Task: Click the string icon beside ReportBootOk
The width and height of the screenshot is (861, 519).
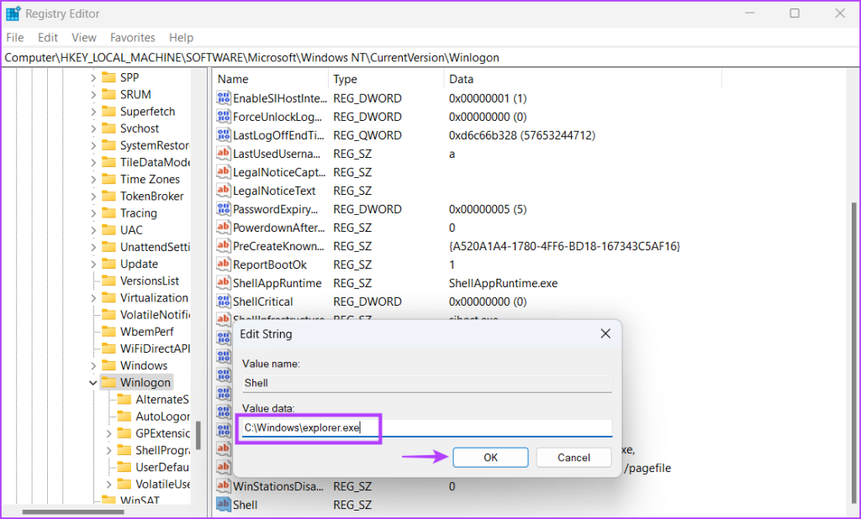Action: coord(224,265)
